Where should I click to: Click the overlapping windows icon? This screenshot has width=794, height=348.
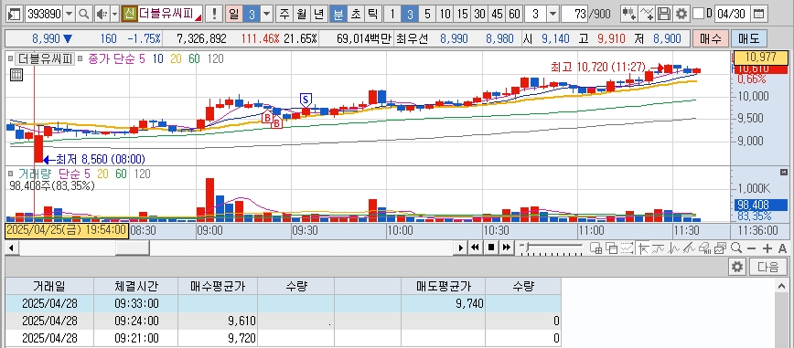click(612, 248)
